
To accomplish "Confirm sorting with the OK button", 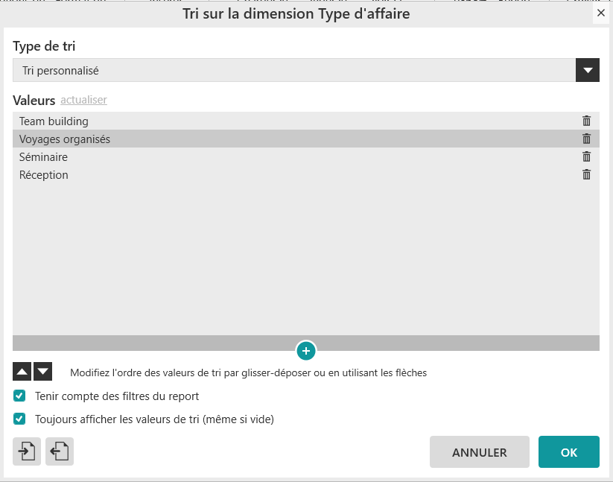I will coord(569,452).
